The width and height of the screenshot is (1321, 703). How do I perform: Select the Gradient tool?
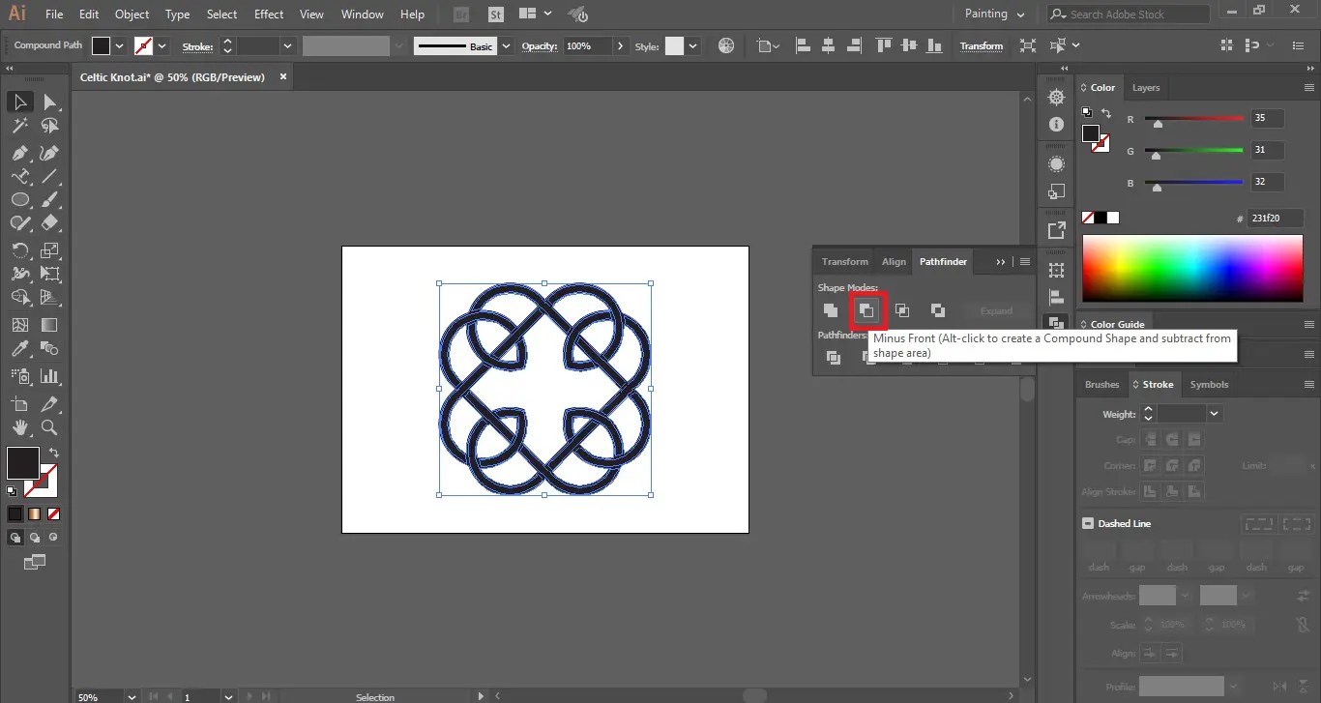click(50, 326)
